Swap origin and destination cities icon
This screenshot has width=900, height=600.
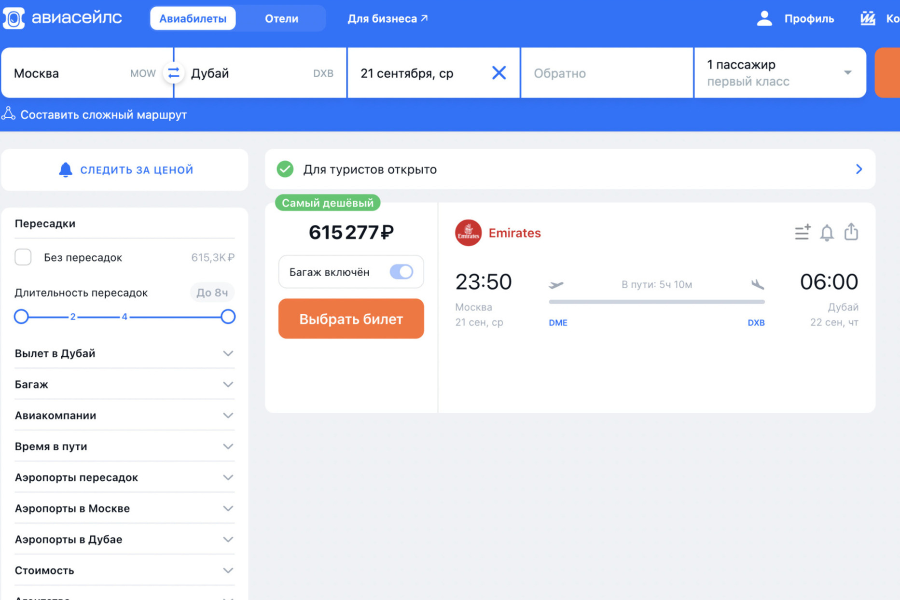173,73
